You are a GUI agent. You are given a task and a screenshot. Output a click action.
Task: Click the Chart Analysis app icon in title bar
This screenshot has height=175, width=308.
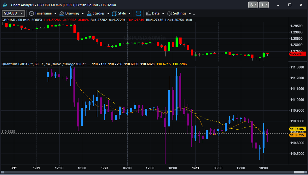coord(5,5)
